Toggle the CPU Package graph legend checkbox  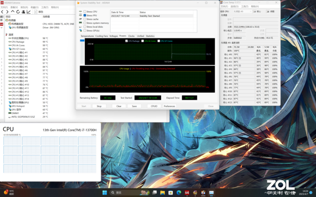click(127, 41)
